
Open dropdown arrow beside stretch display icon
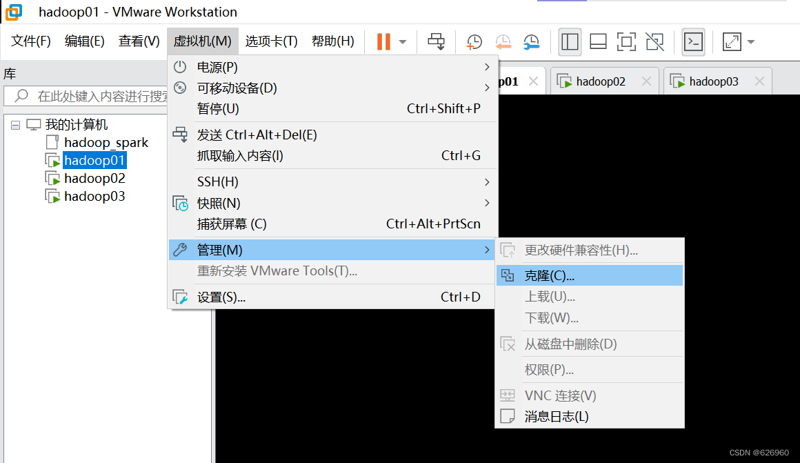click(751, 42)
